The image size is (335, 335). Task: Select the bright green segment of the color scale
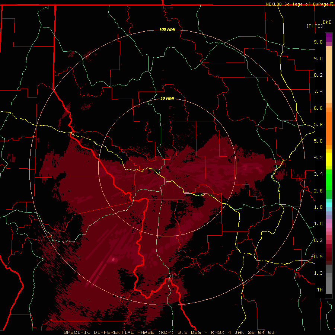click(x=329, y=180)
